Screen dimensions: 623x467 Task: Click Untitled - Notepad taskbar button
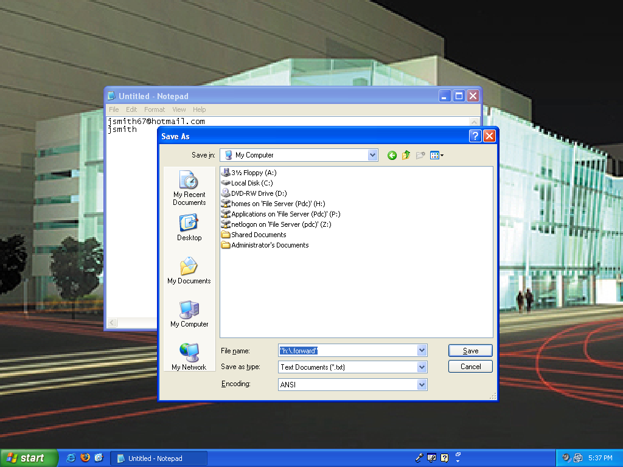159,458
